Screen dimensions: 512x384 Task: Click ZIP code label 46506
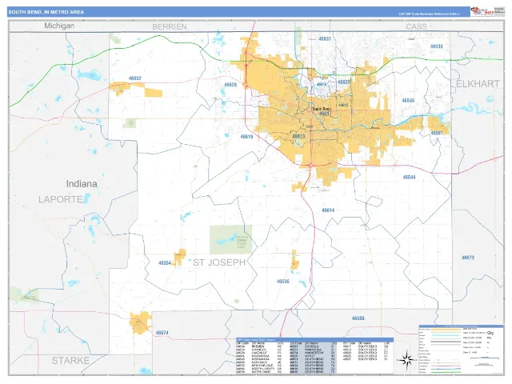coord(358,318)
